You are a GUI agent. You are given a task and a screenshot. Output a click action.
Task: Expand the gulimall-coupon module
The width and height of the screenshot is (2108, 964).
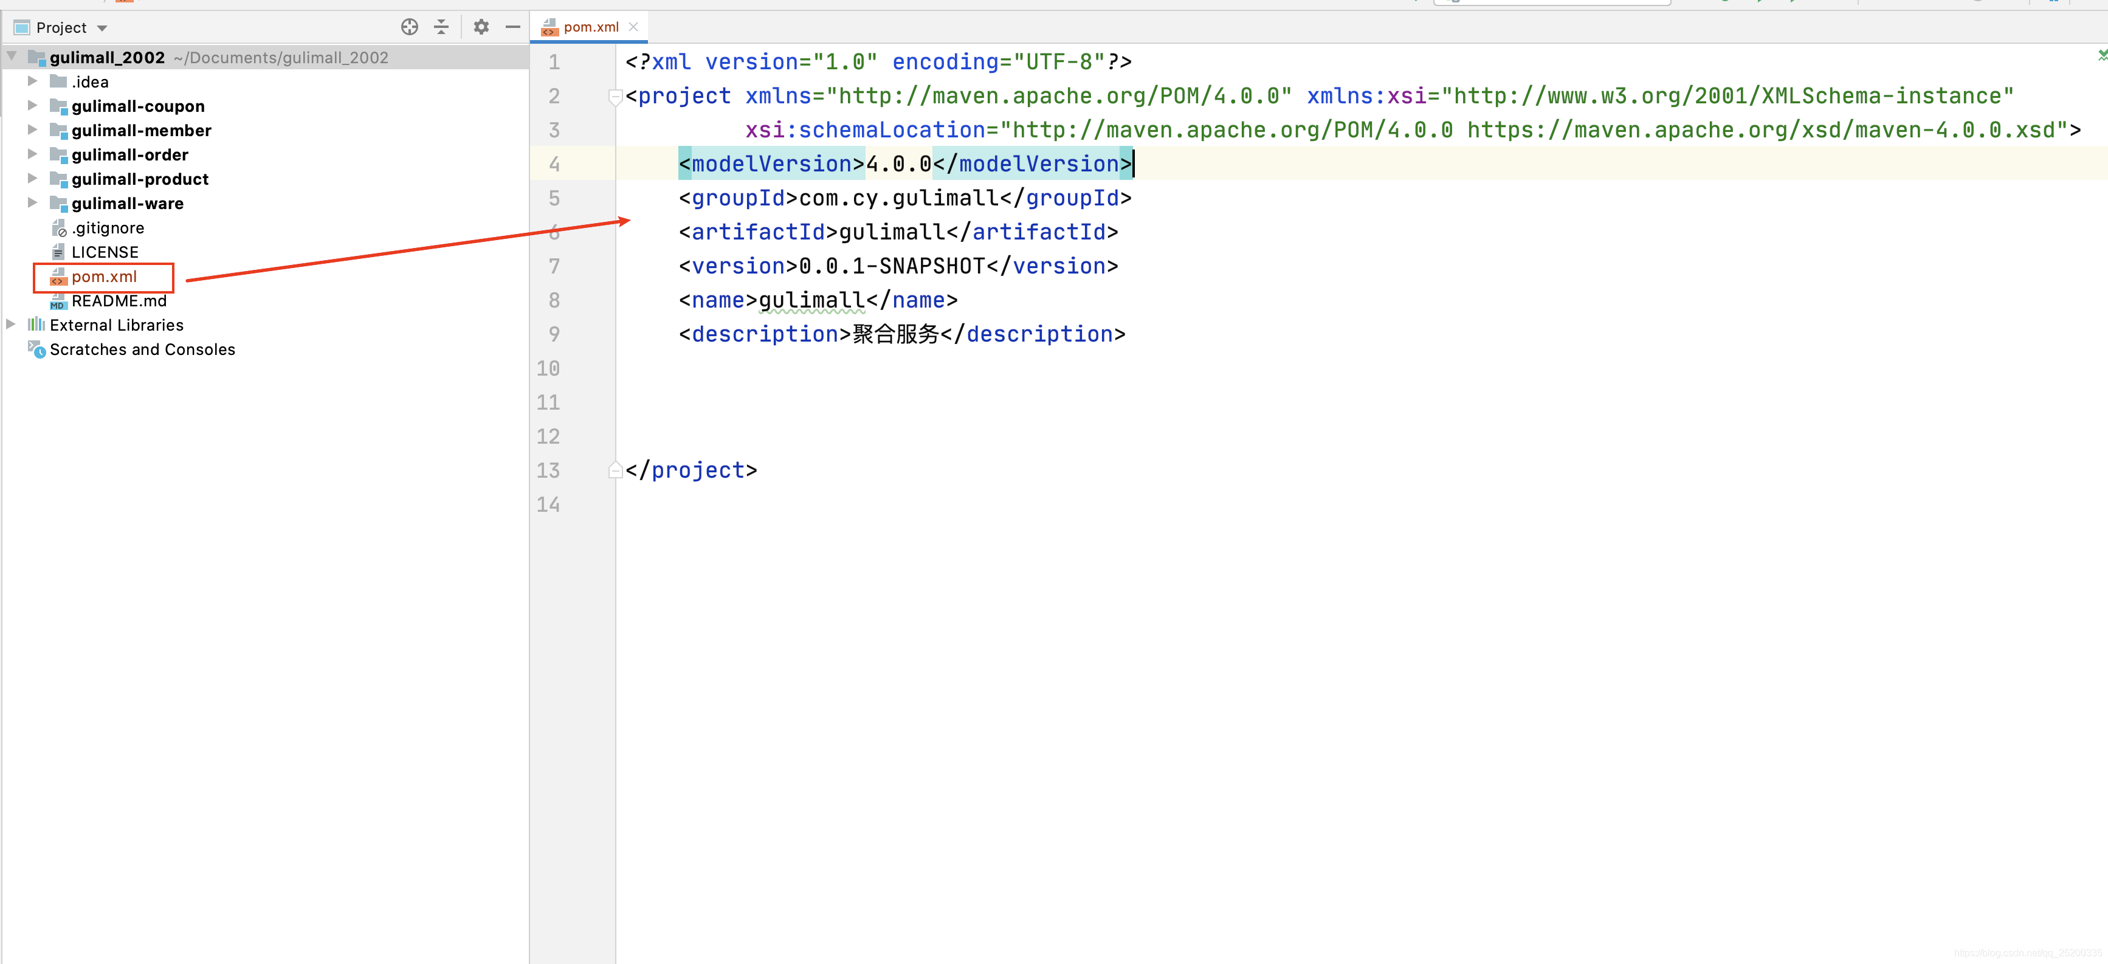coord(32,106)
